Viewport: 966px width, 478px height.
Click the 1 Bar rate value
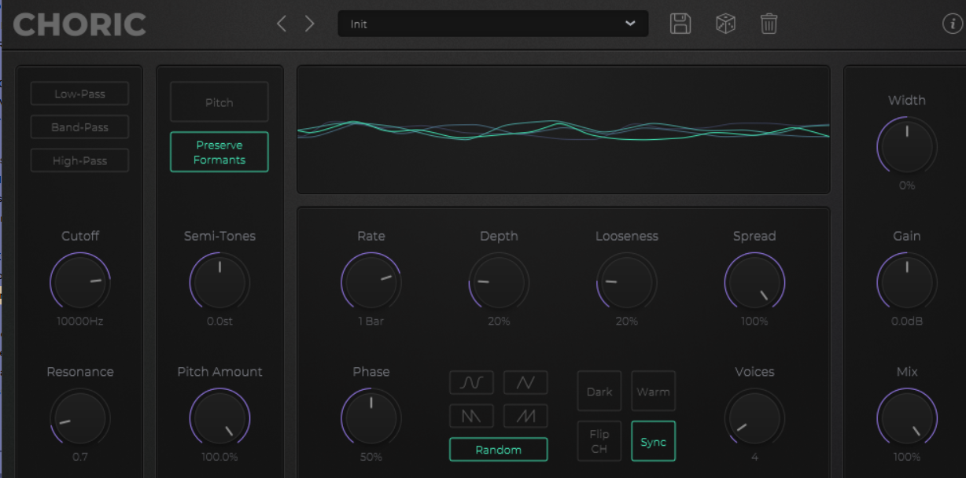click(x=371, y=322)
